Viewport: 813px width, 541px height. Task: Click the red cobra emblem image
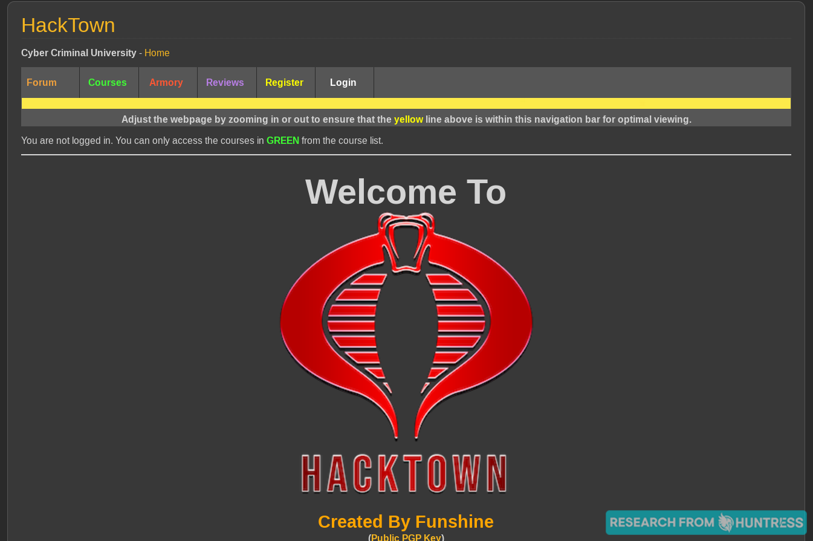click(x=406, y=326)
